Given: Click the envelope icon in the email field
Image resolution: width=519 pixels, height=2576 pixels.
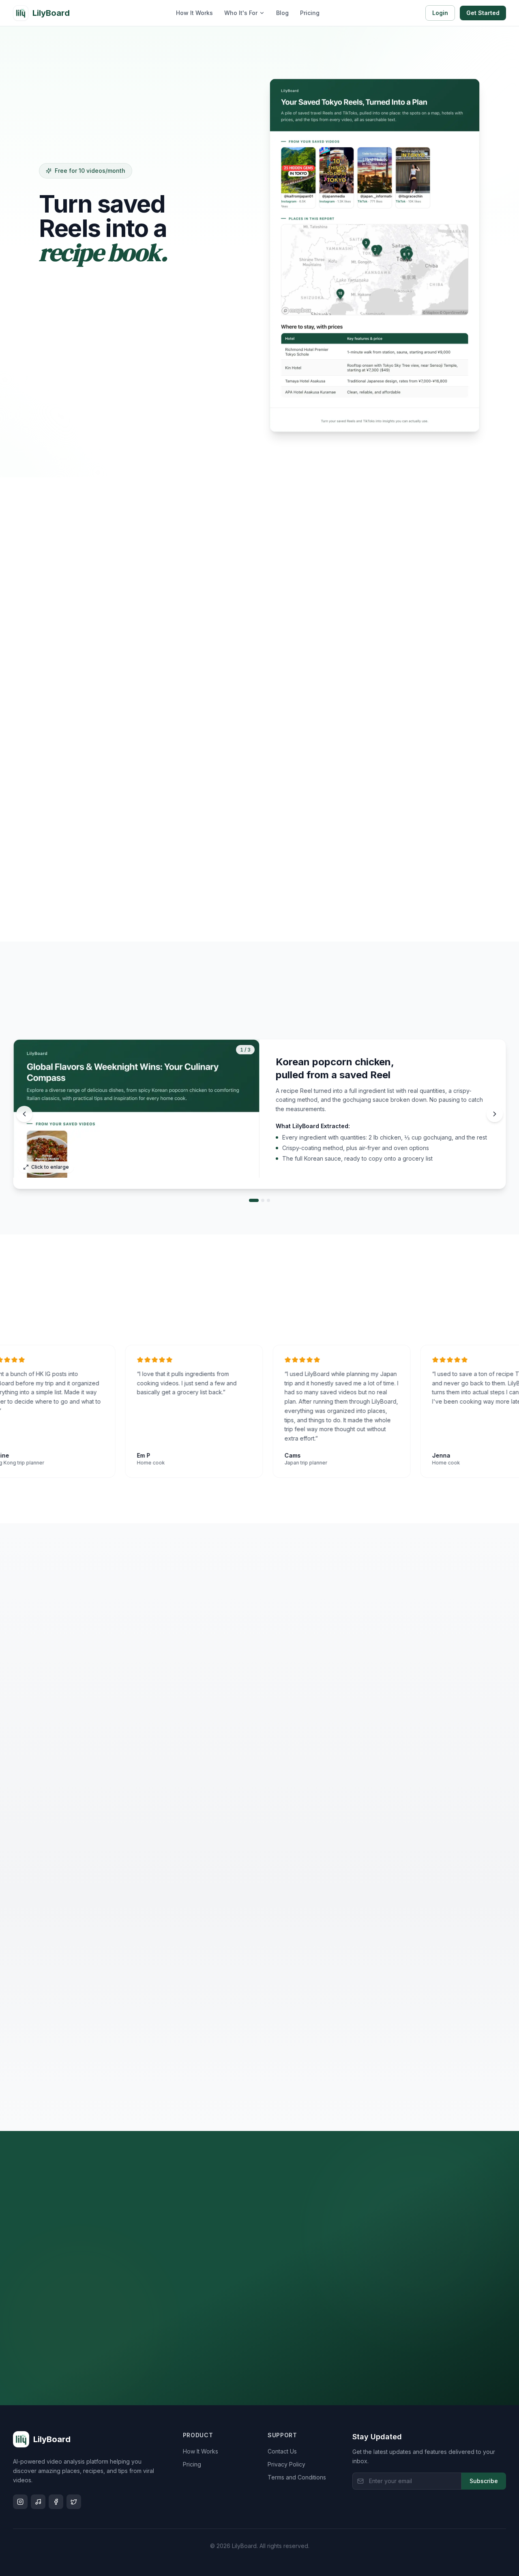Looking at the screenshot, I should point(360,2481).
